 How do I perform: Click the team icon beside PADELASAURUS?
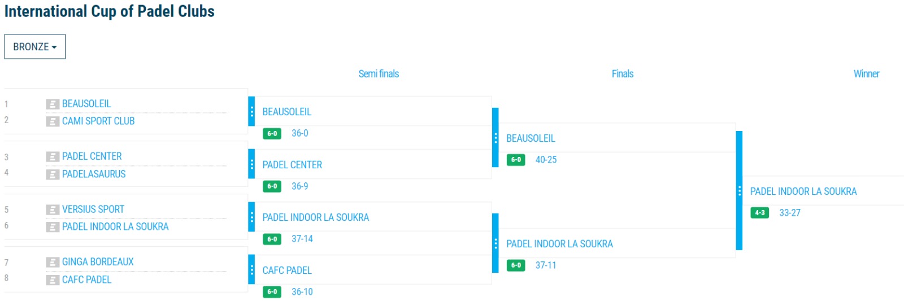(53, 175)
